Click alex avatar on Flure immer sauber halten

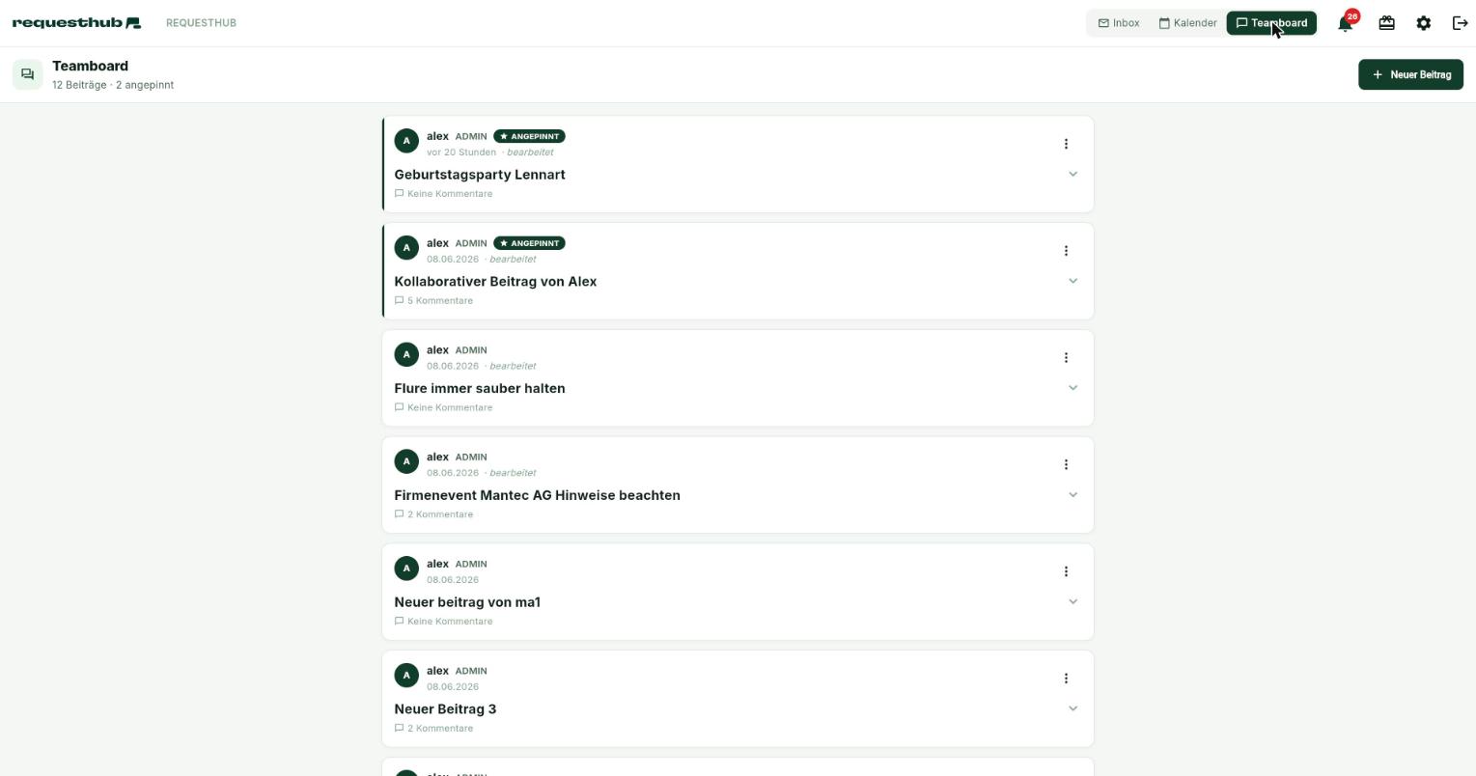click(406, 354)
